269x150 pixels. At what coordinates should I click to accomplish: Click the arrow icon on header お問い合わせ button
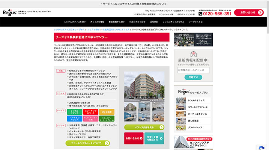click(x=260, y=12)
